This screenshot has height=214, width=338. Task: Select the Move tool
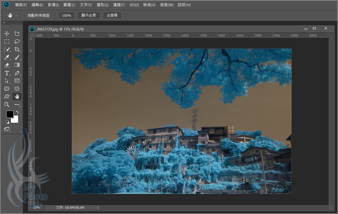coord(7,34)
